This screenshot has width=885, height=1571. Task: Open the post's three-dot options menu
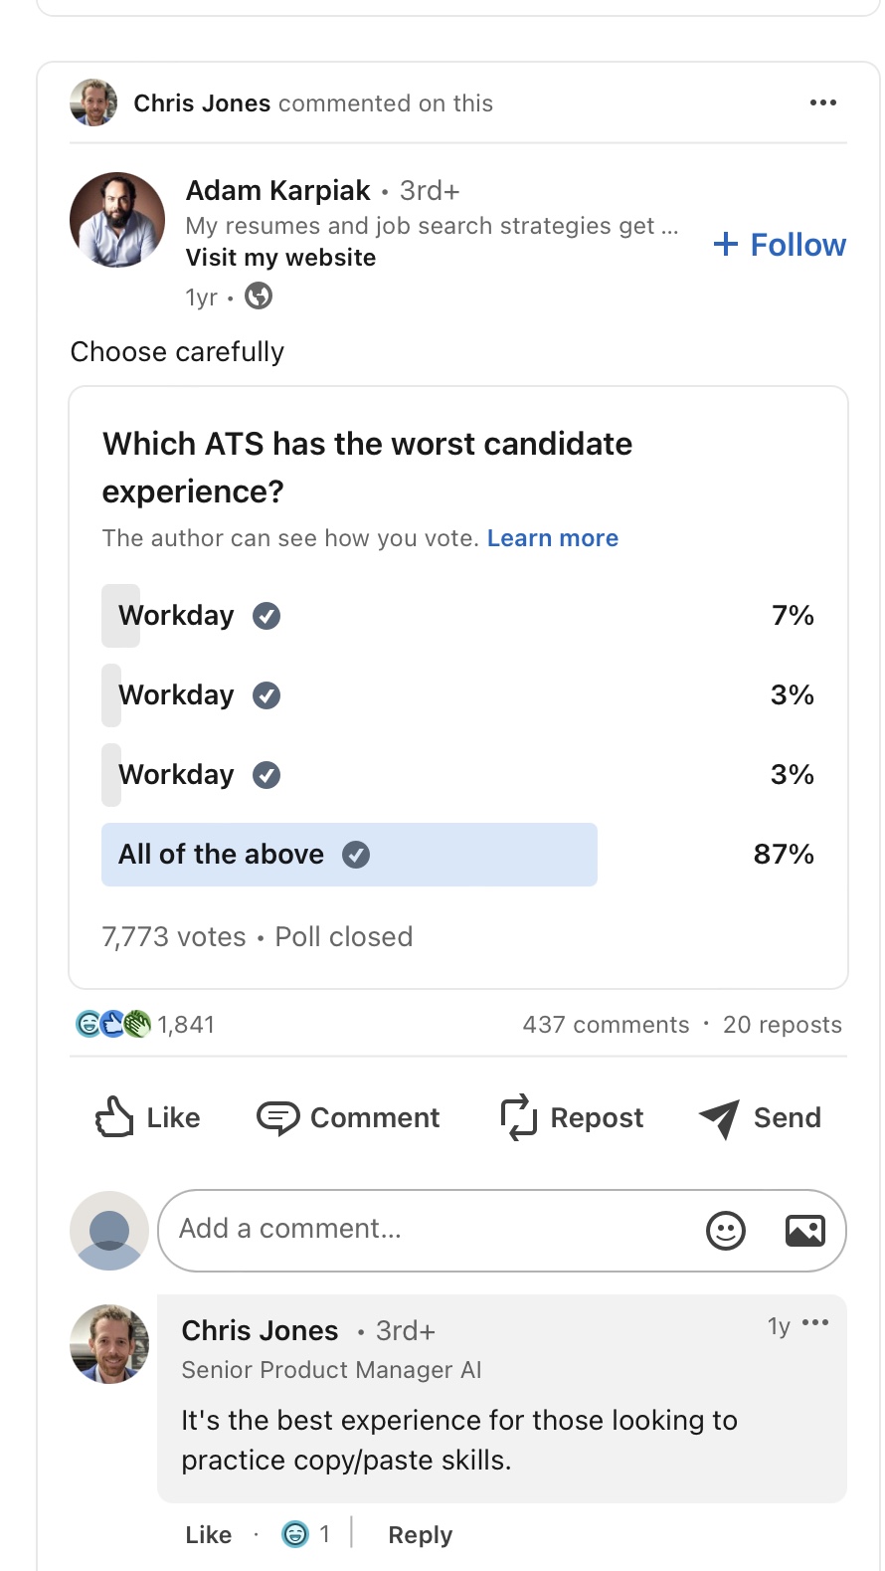[x=822, y=102]
